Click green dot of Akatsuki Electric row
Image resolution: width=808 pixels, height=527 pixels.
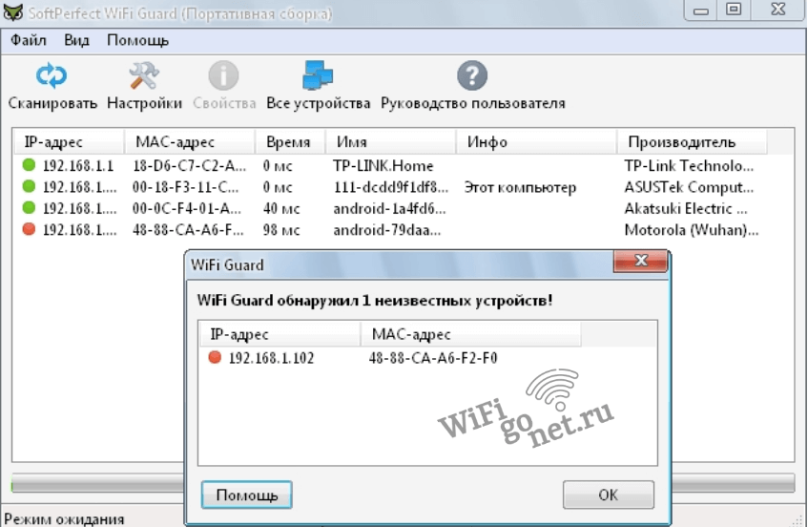[x=29, y=208]
